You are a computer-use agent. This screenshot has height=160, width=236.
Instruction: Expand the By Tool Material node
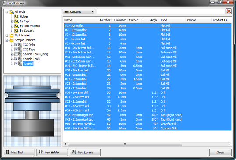point(12,26)
